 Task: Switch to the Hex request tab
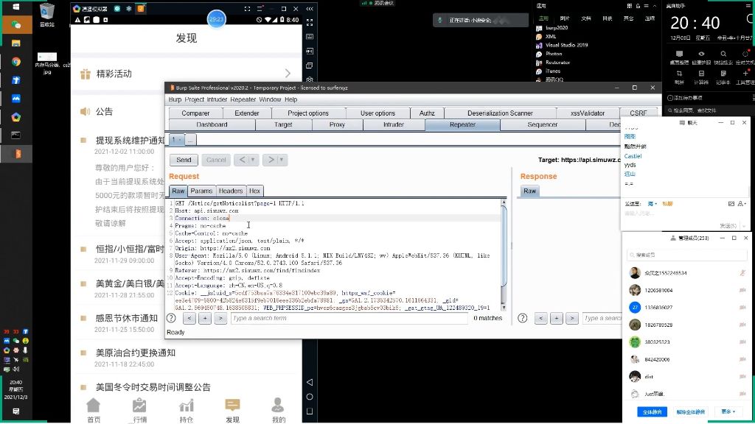click(x=254, y=191)
